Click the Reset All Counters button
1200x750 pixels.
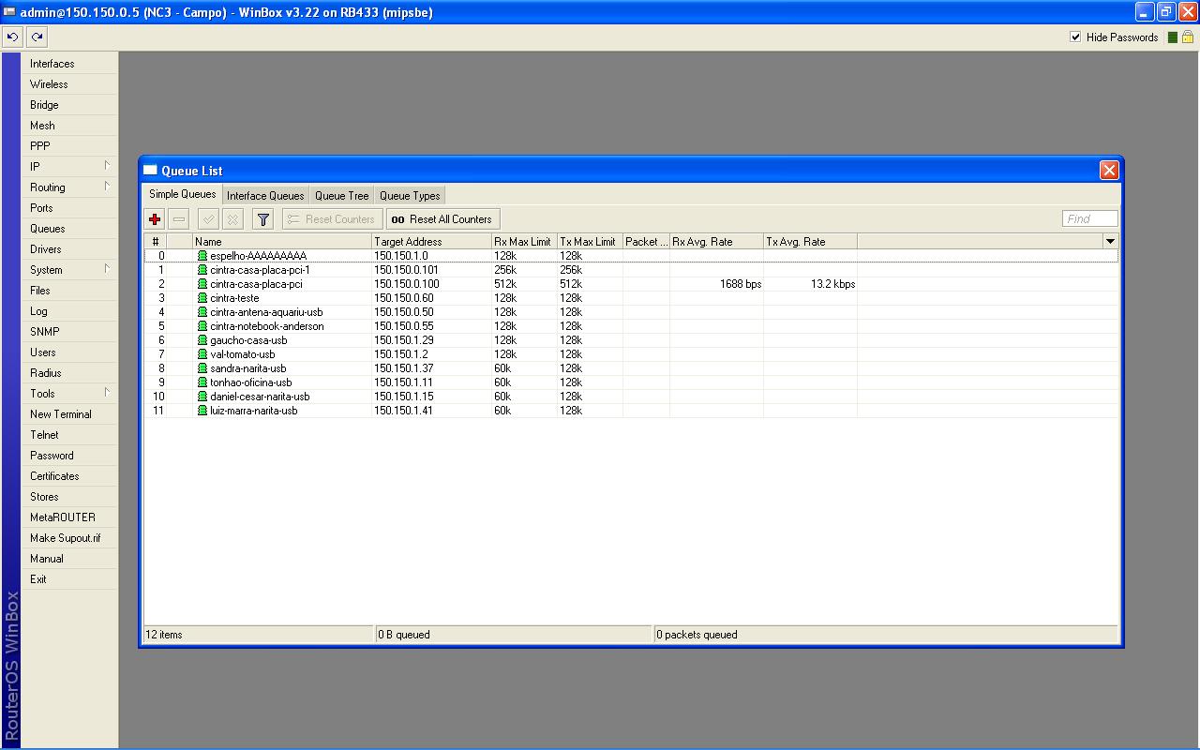tap(442, 219)
